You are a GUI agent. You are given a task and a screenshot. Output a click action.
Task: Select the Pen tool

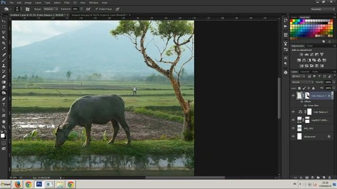tap(4, 99)
